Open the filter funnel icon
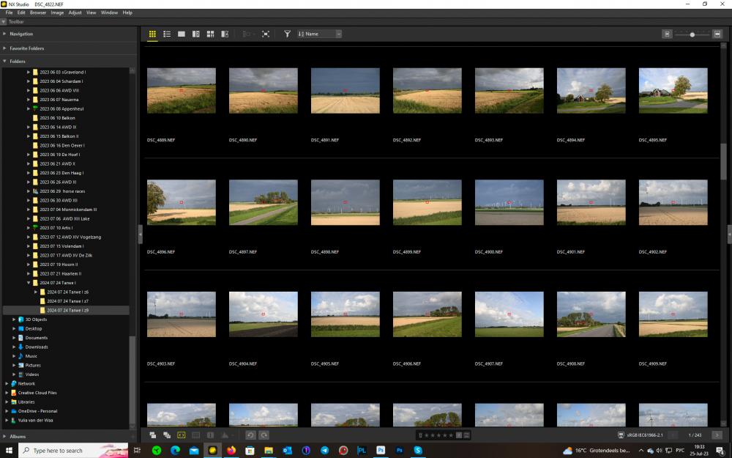This screenshot has height=458, width=732. 287,34
